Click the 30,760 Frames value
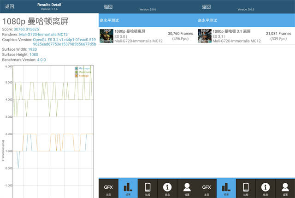295x198 pixels. [x=180, y=34]
